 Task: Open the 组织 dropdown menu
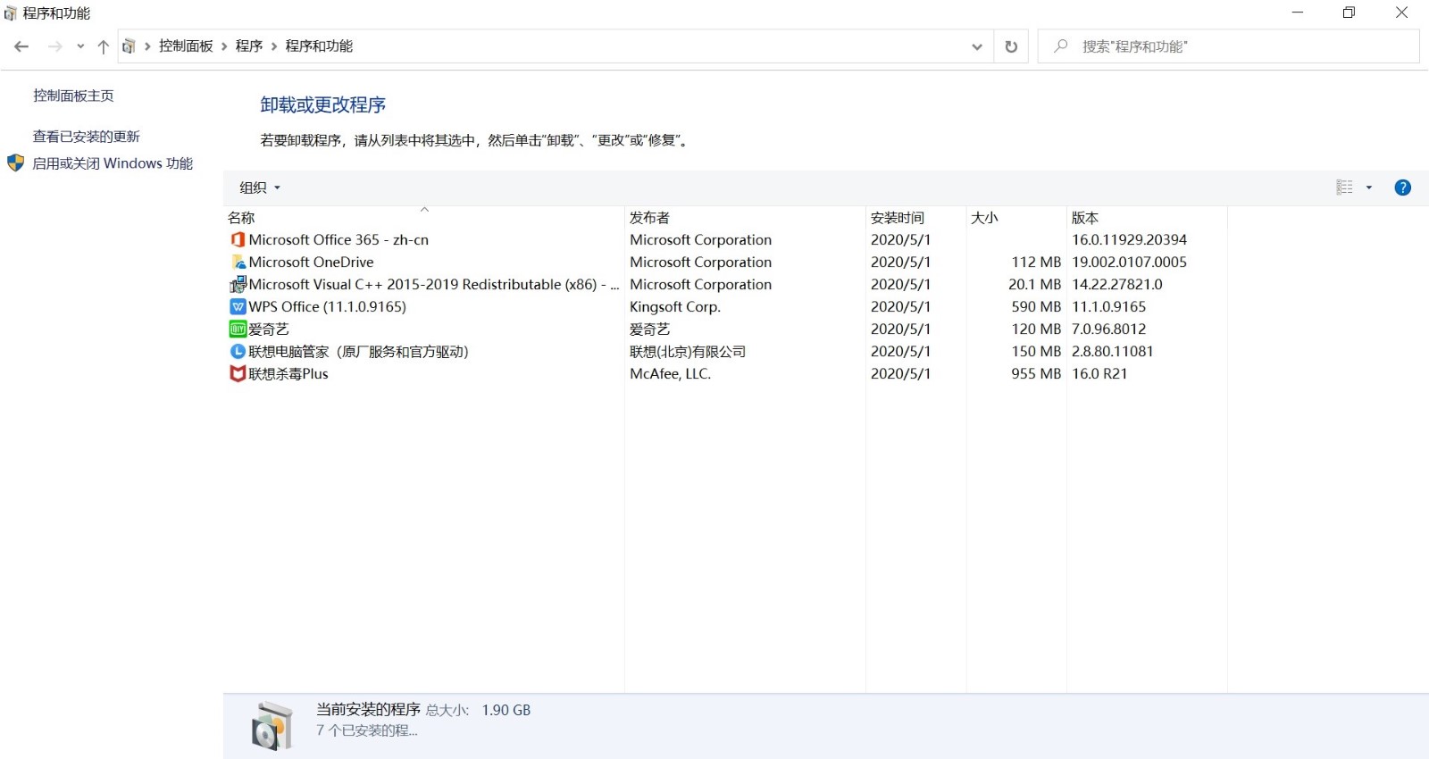[260, 188]
